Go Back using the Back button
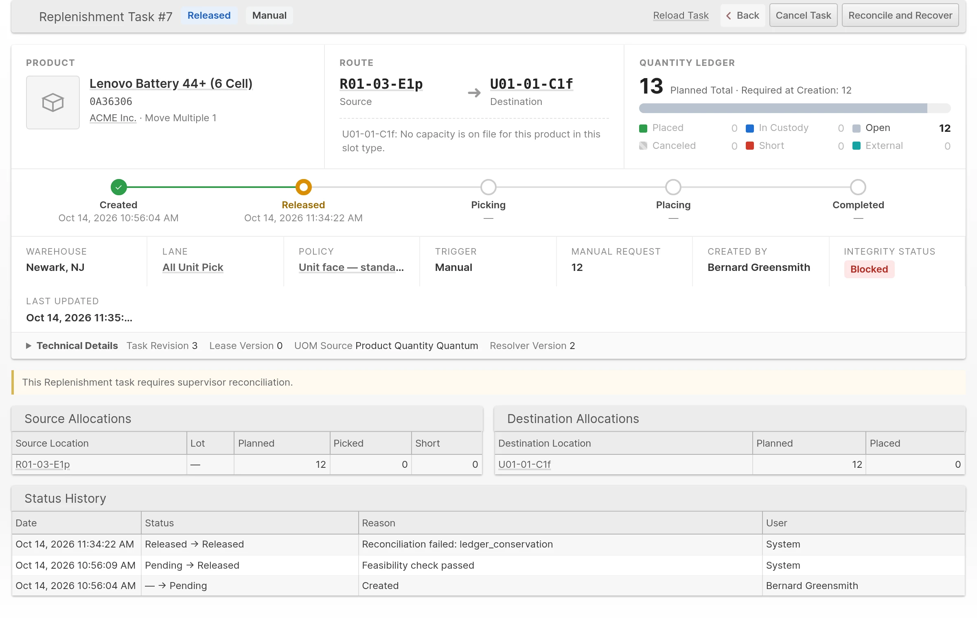The width and height of the screenshot is (977, 624). click(743, 15)
